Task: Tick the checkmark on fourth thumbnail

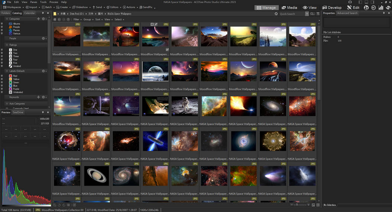Action: [x=167, y=49]
